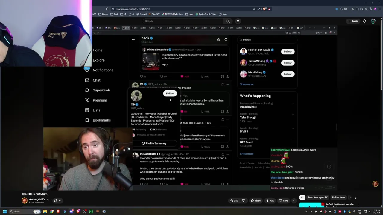Open the Chrome taskbar icon
The image size is (383, 215).
click(x=52, y=211)
